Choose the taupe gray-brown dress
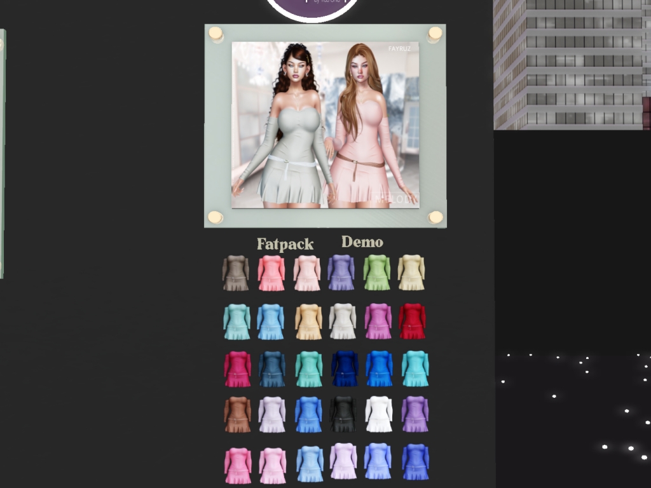651x488 pixels. pyautogui.click(x=235, y=273)
